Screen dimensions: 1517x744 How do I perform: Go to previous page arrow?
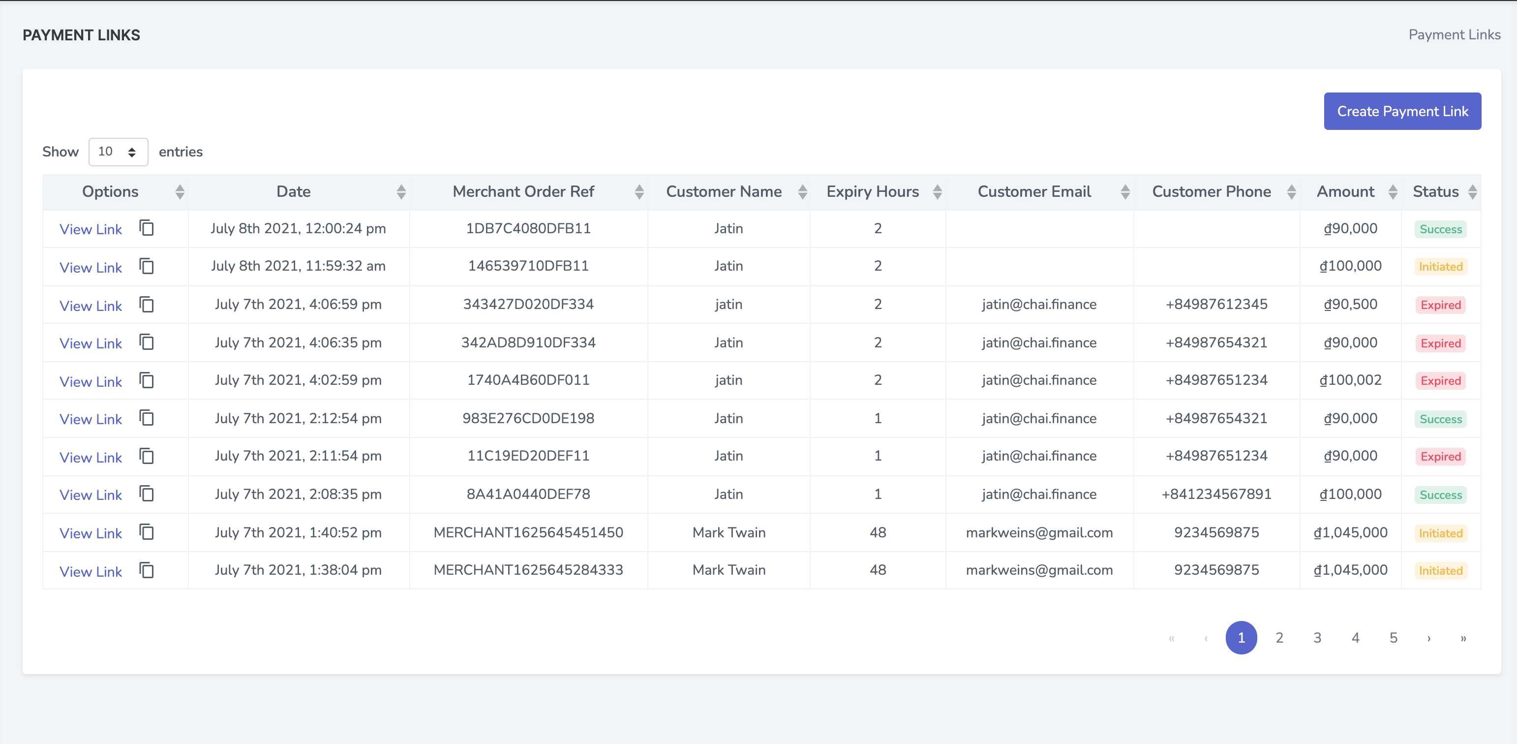1206,638
